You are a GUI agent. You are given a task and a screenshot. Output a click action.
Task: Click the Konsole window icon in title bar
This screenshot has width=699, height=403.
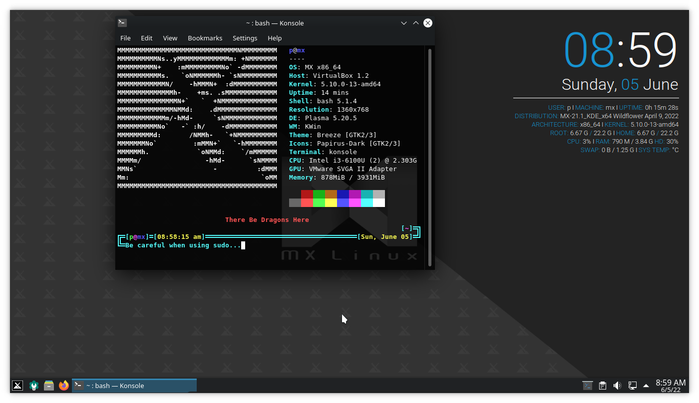pyautogui.click(x=122, y=23)
